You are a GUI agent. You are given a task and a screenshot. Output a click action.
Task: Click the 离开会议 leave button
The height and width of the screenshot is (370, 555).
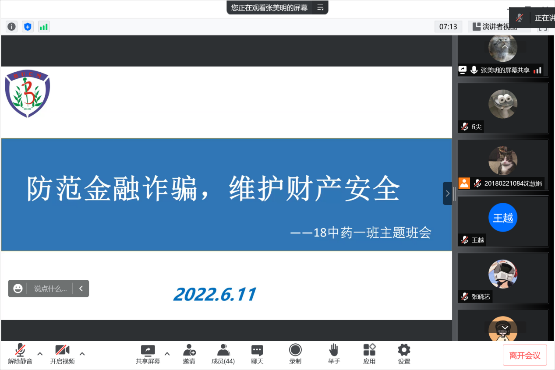[525, 355]
